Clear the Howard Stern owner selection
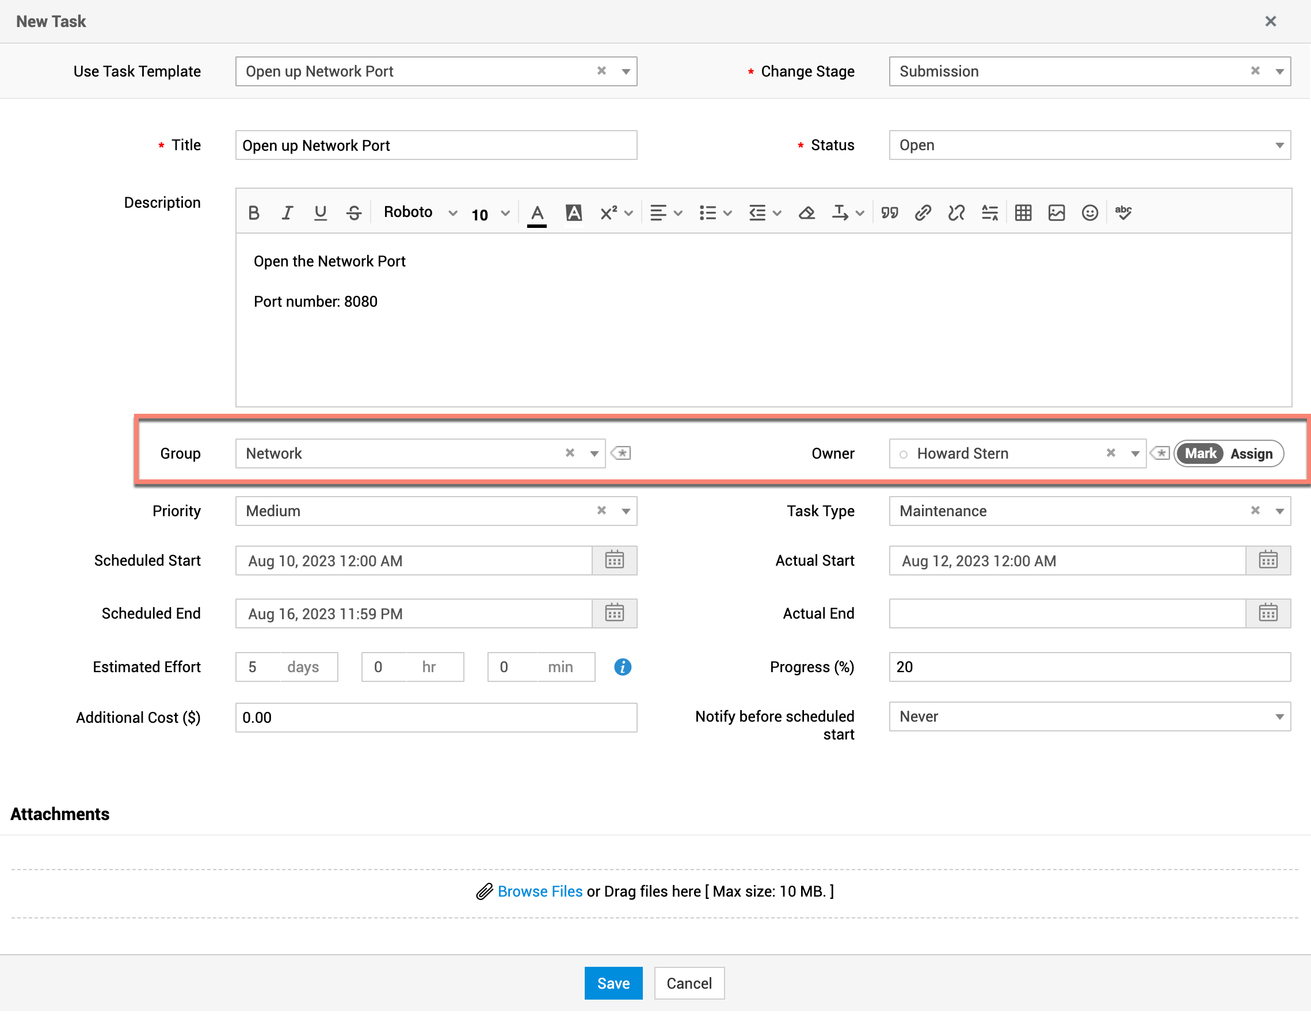The height and width of the screenshot is (1014, 1311). (x=1111, y=453)
